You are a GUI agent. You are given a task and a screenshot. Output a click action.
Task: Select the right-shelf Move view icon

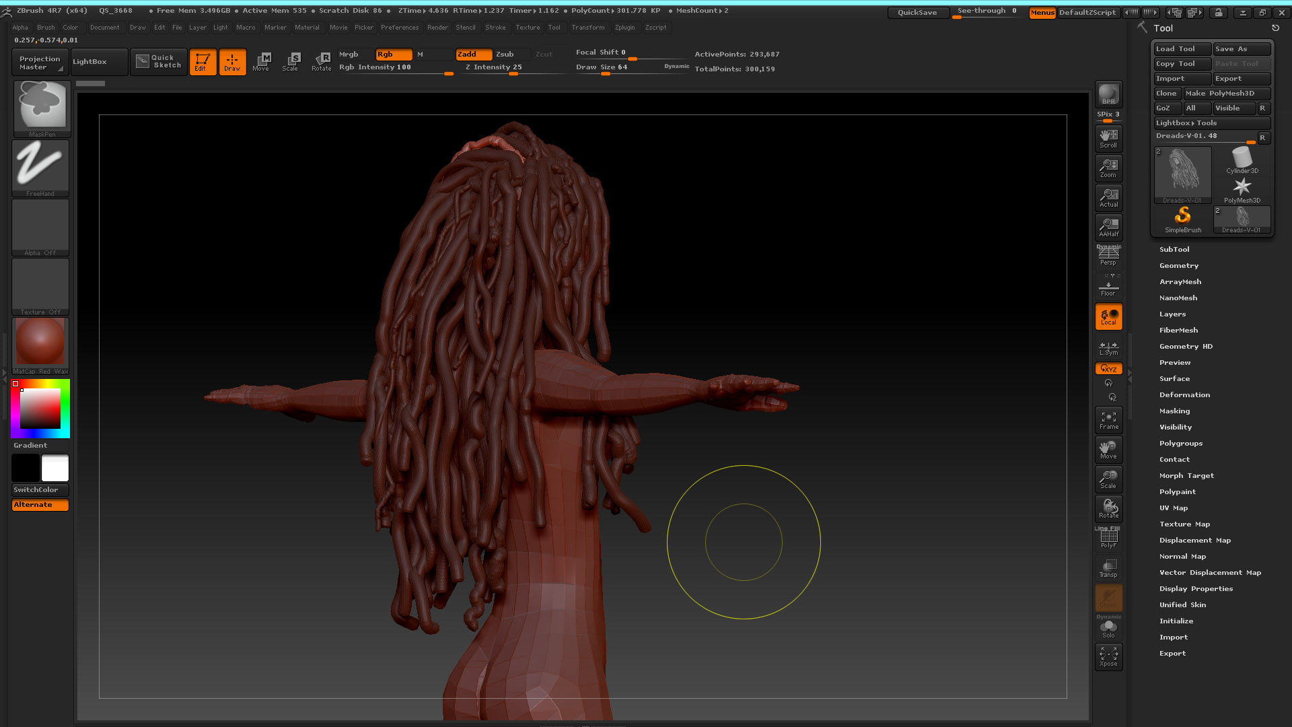click(x=1108, y=449)
